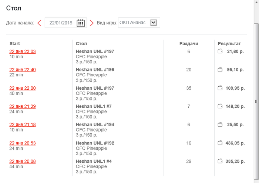
Task: Open session link 22 янв 20:08
Action: point(23,162)
